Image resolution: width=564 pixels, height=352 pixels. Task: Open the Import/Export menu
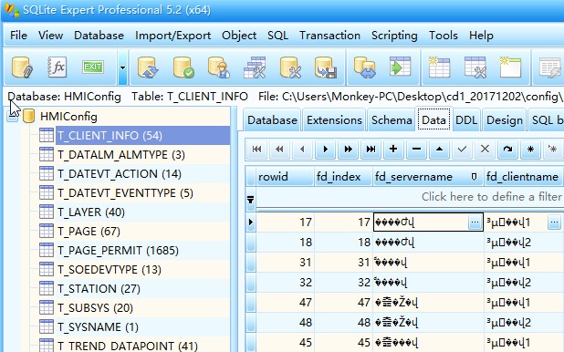[x=173, y=36]
